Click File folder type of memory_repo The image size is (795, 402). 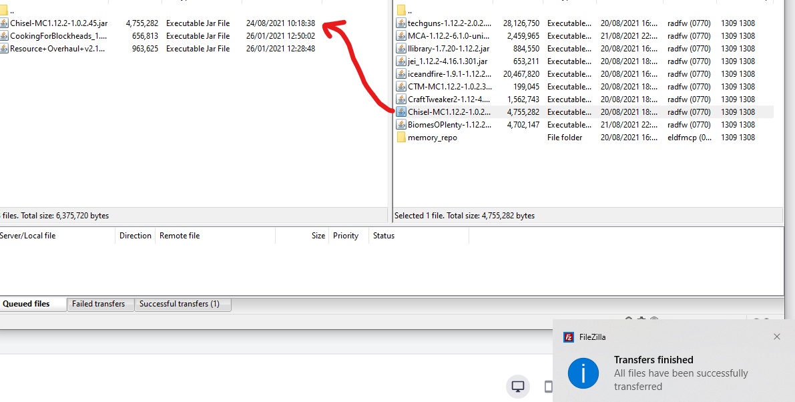point(565,138)
